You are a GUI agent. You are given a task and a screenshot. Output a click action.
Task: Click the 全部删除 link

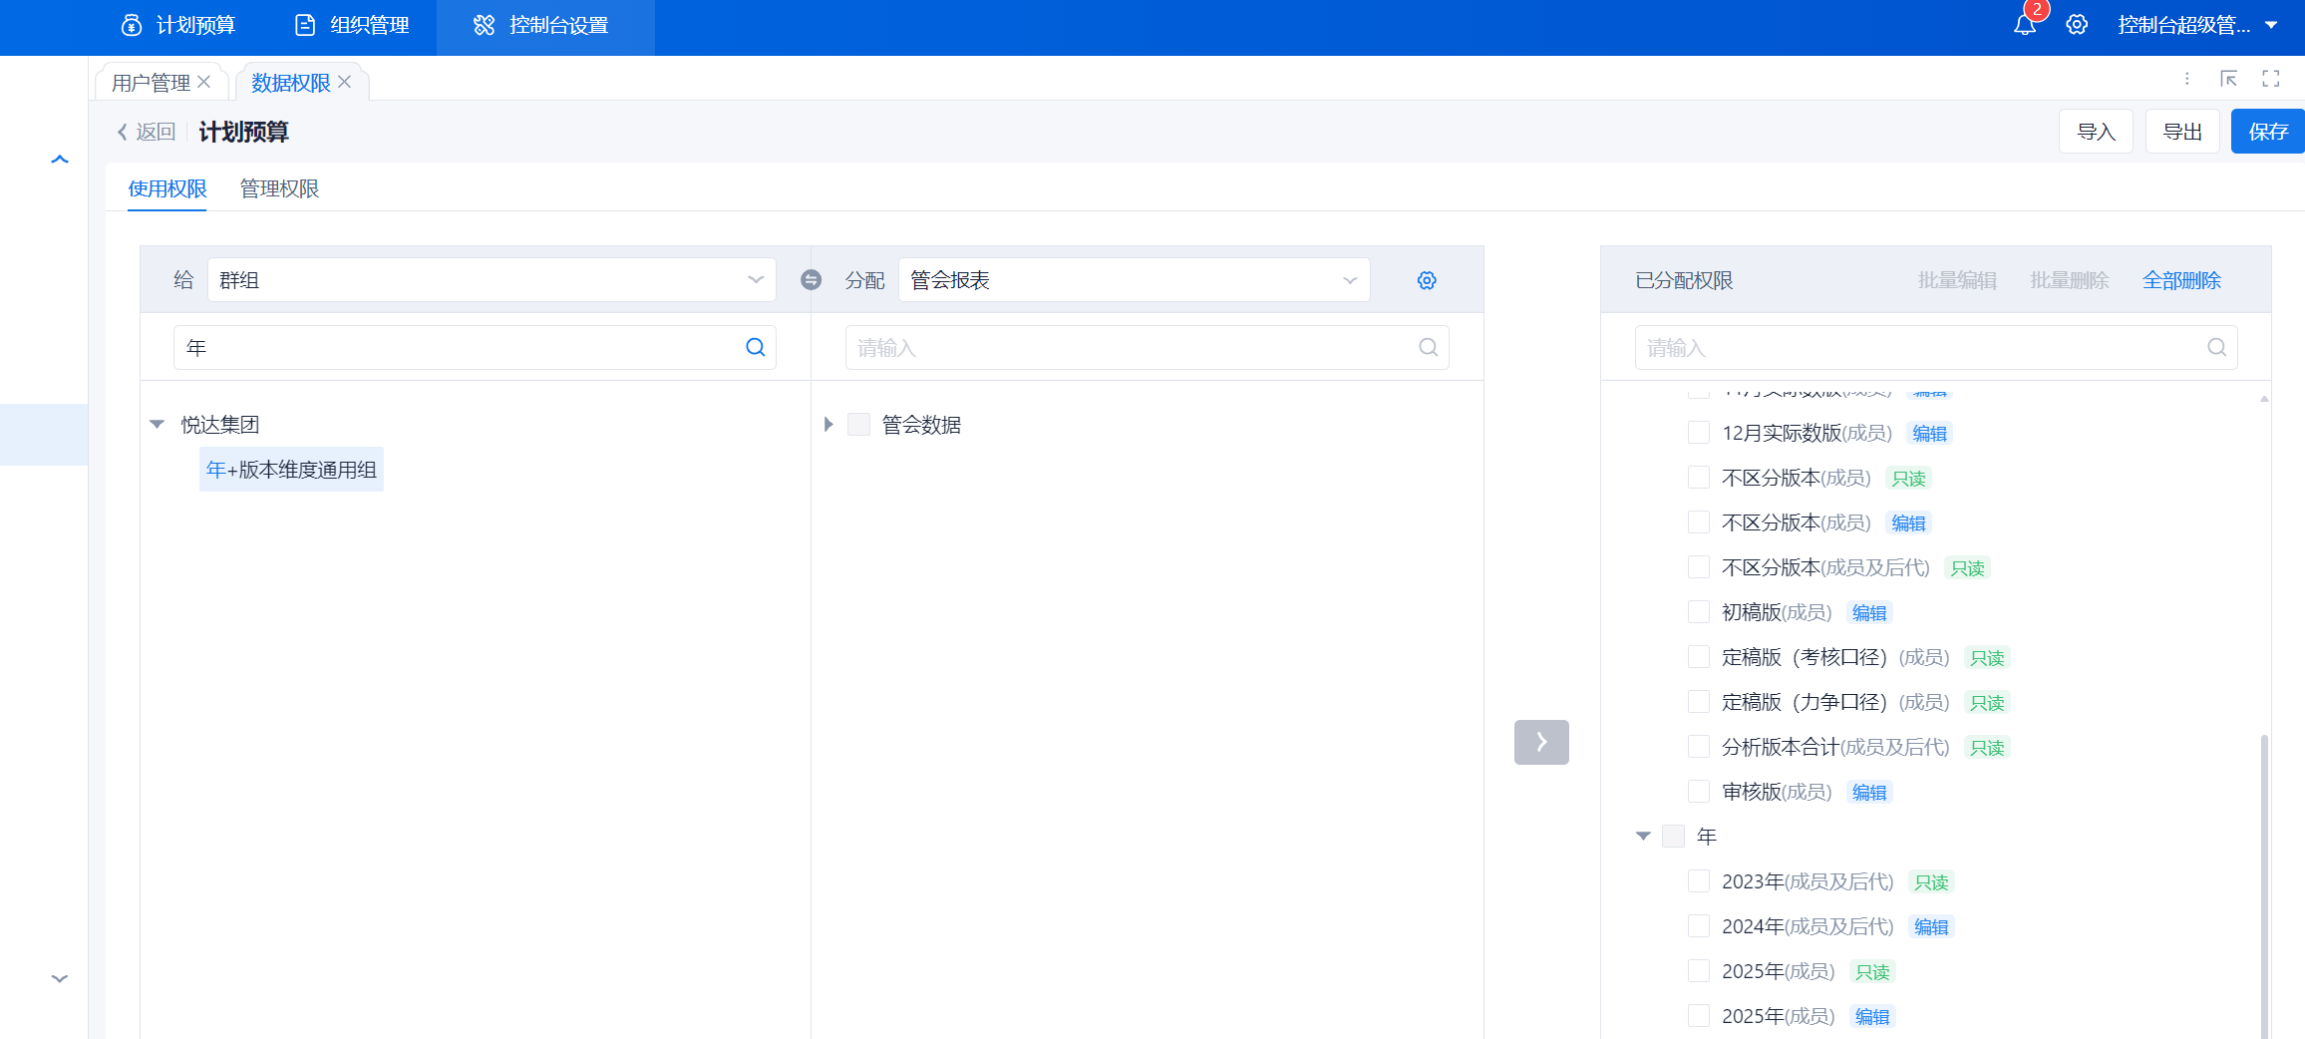[2181, 280]
